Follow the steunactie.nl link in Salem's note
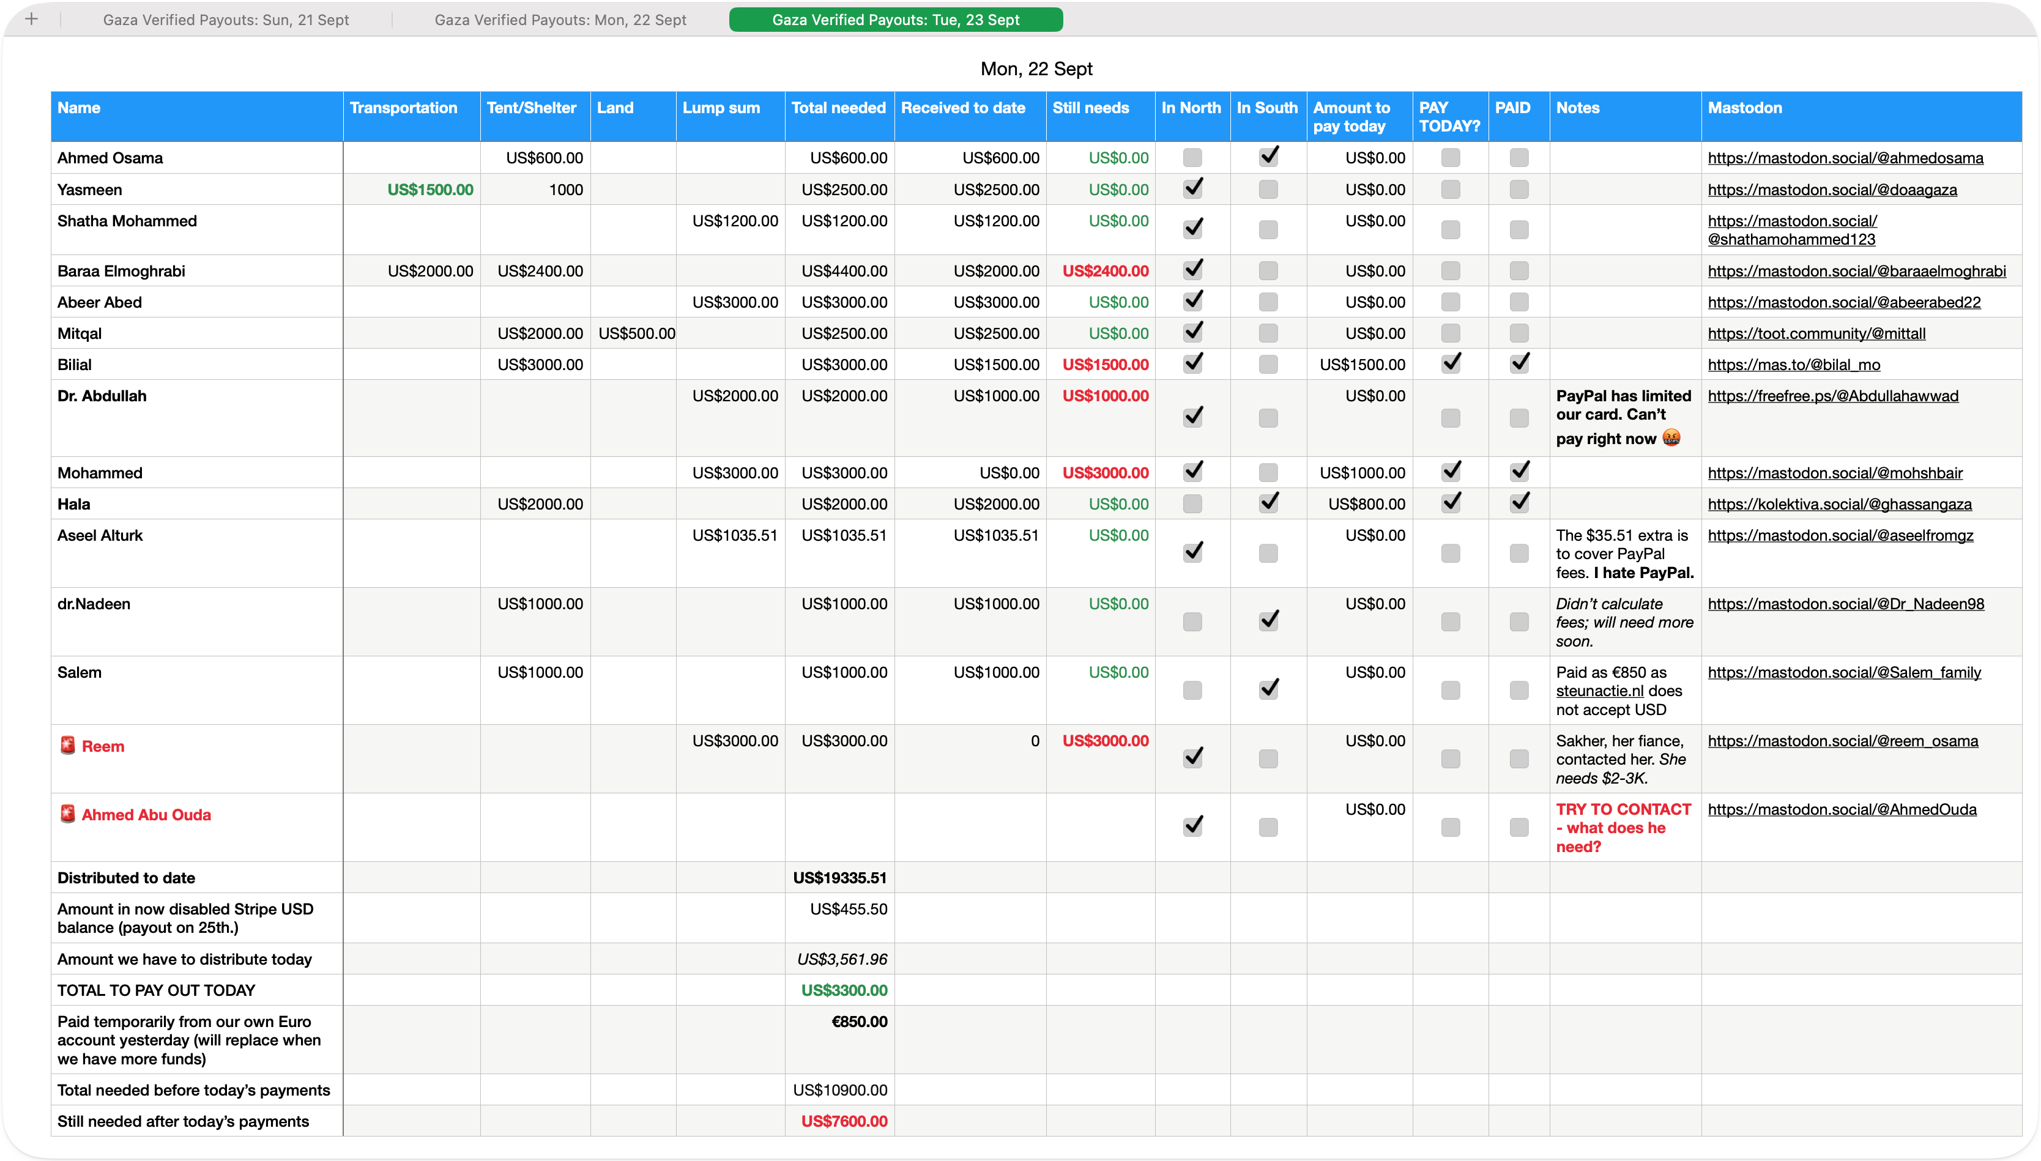 tap(1599, 691)
